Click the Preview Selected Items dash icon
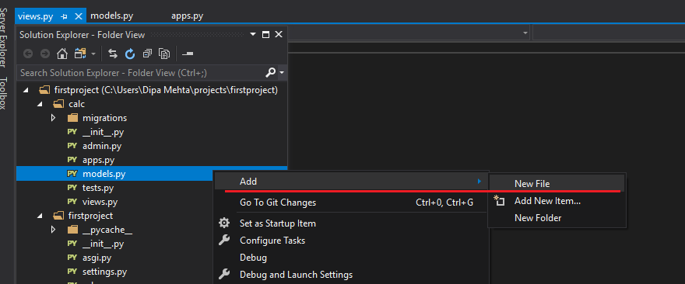685x284 pixels. [188, 54]
